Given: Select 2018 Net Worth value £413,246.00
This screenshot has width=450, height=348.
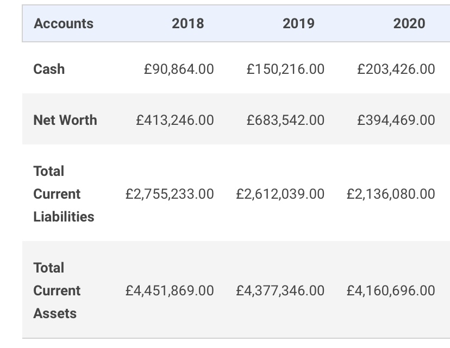Looking at the screenshot, I should point(175,120).
